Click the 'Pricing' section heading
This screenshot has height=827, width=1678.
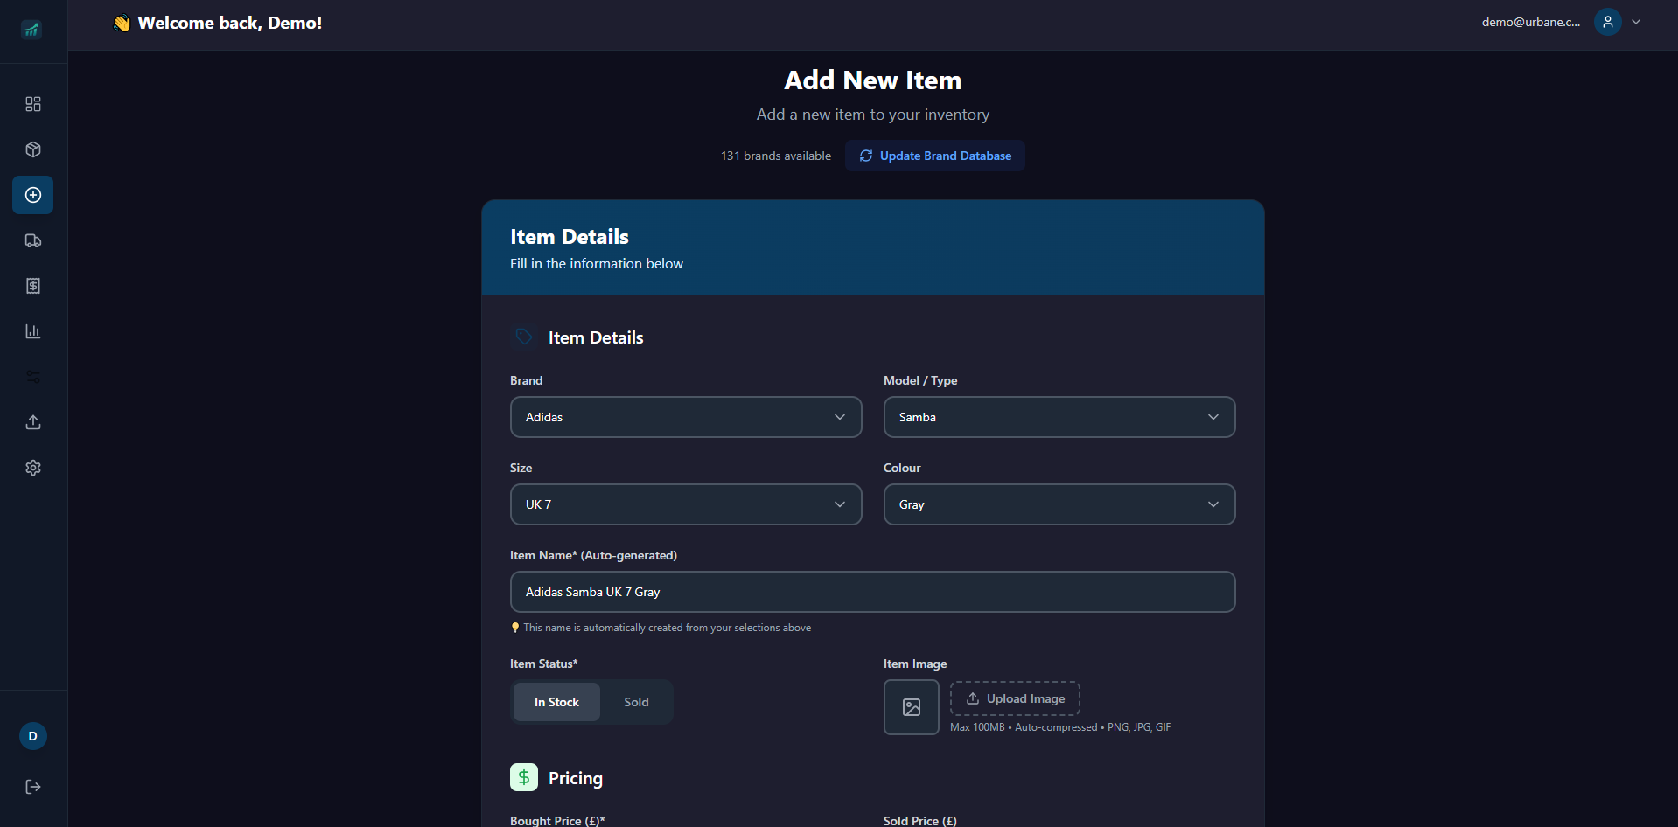[576, 778]
